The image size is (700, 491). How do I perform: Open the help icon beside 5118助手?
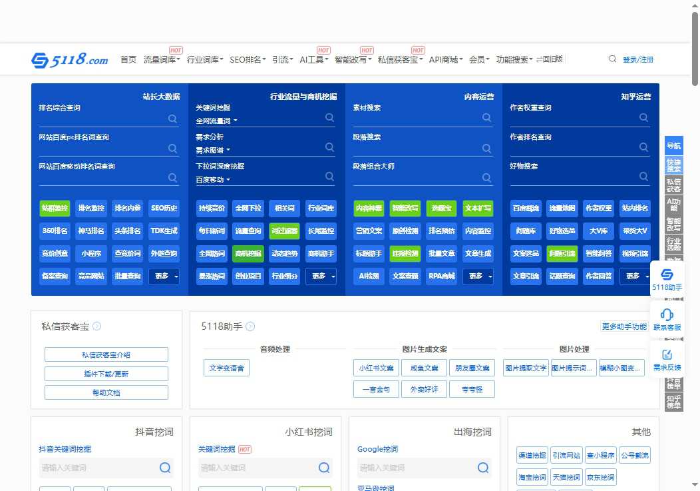click(250, 326)
